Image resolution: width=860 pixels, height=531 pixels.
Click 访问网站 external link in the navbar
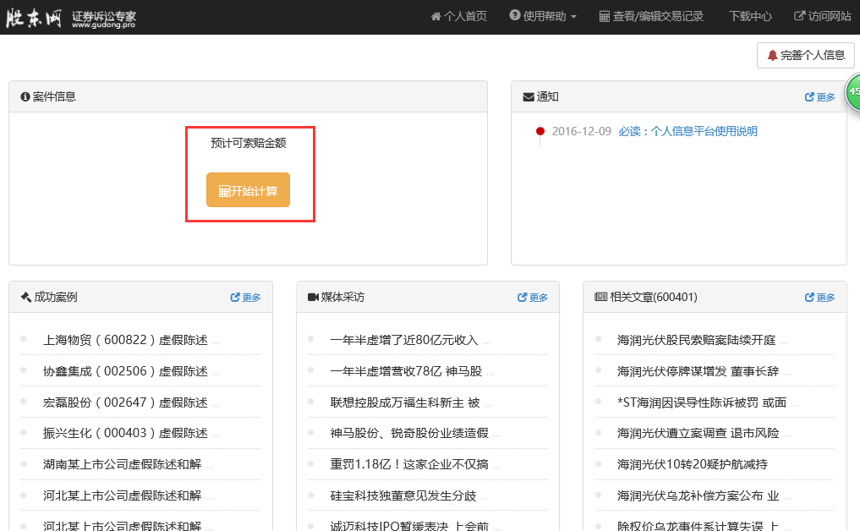tap(822, 16)
